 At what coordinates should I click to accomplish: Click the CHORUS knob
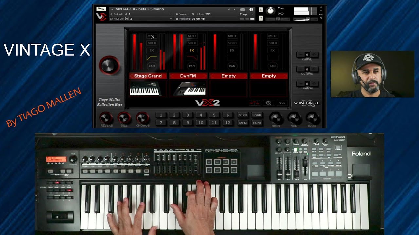point(142,117)
